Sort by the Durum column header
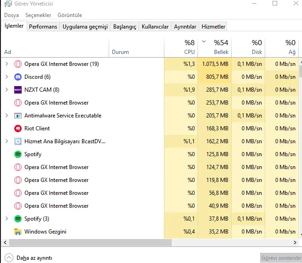The height and width of the screenshot is (263, 302). 137,48
